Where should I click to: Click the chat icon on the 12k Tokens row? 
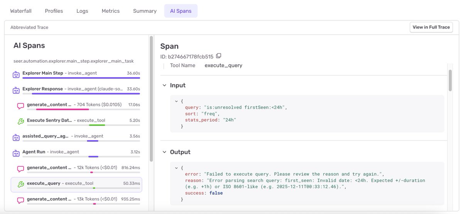coord(21,169)
